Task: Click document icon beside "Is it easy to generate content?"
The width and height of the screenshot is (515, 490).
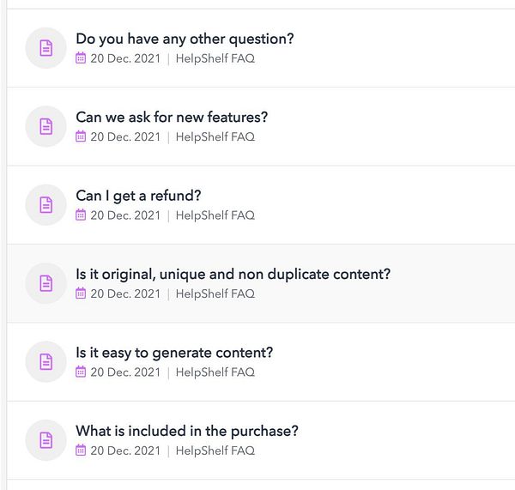Action: tap(45, 362)
